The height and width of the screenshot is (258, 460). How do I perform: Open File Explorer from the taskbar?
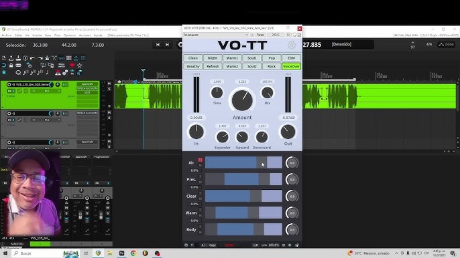point(110,253)
